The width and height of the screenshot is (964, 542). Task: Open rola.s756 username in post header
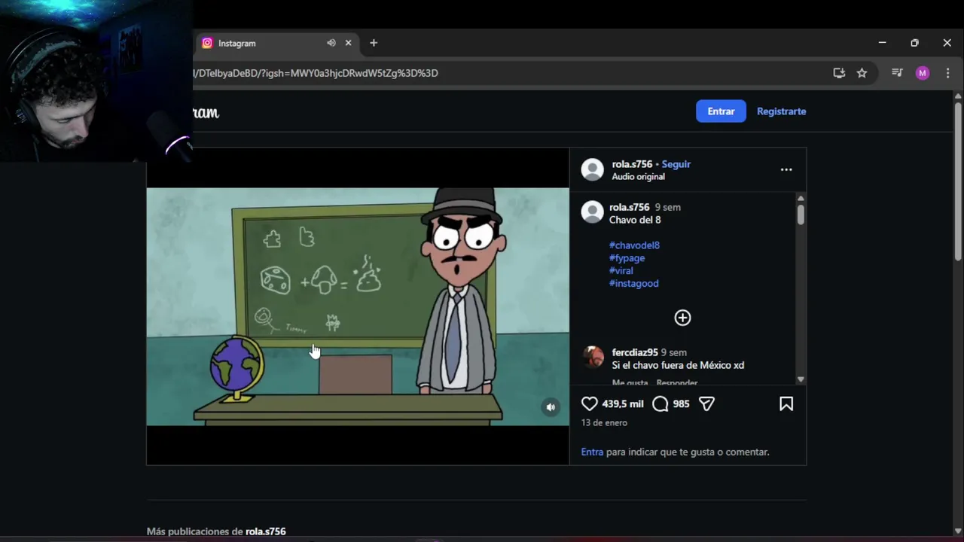click(632, 164)
